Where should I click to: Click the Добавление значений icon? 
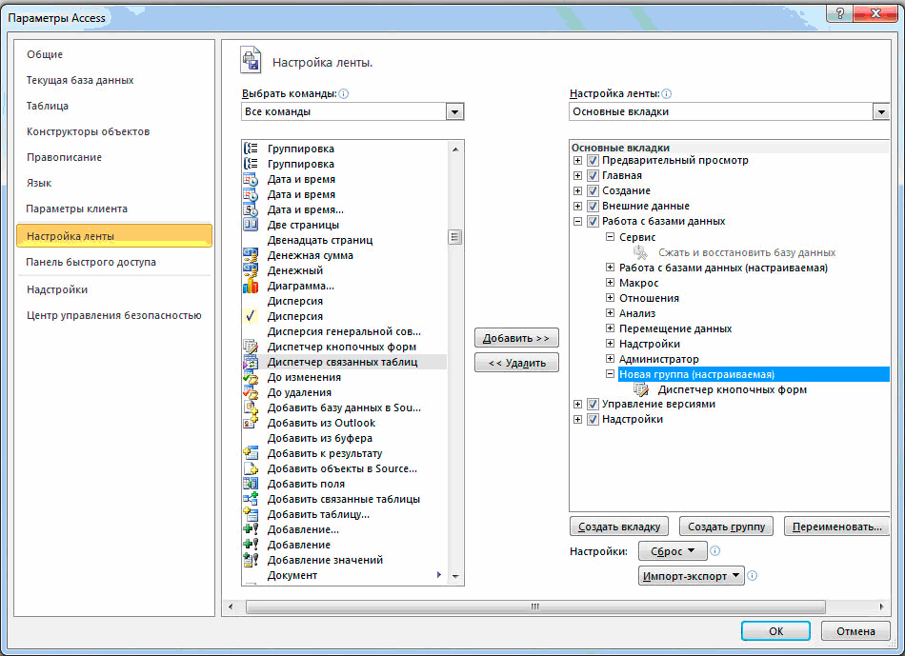pos(251,560)
